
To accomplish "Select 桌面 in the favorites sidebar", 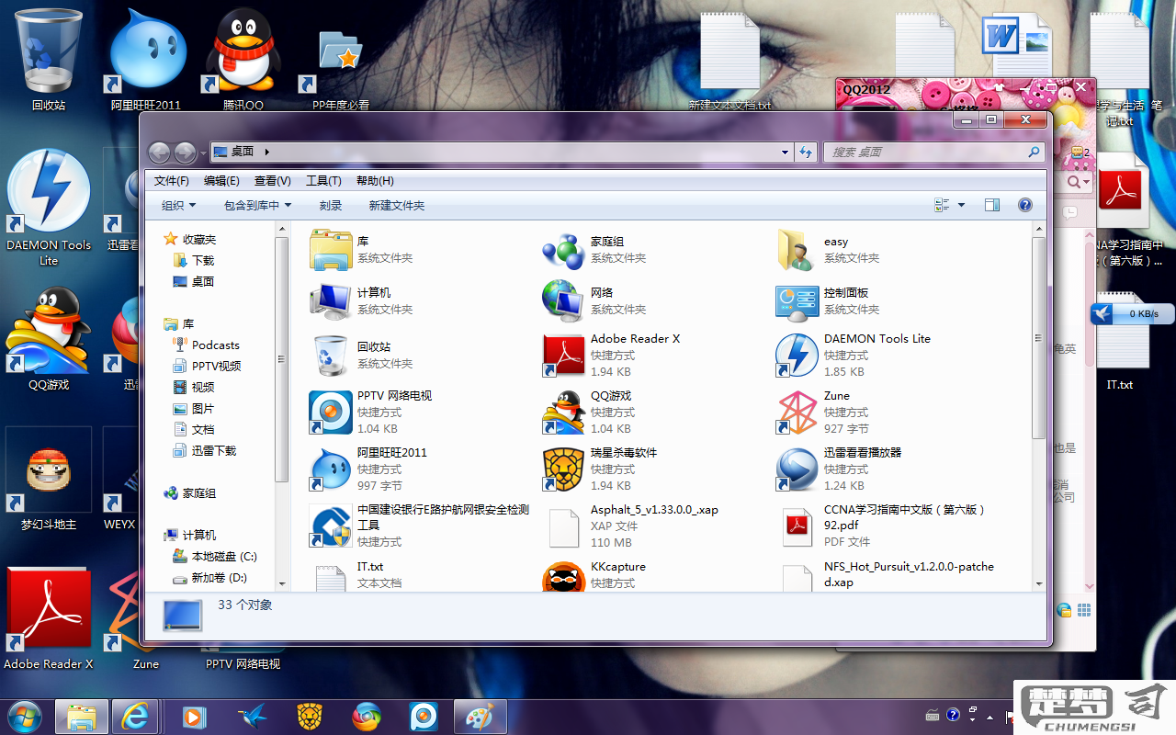I will click(194, 281).
